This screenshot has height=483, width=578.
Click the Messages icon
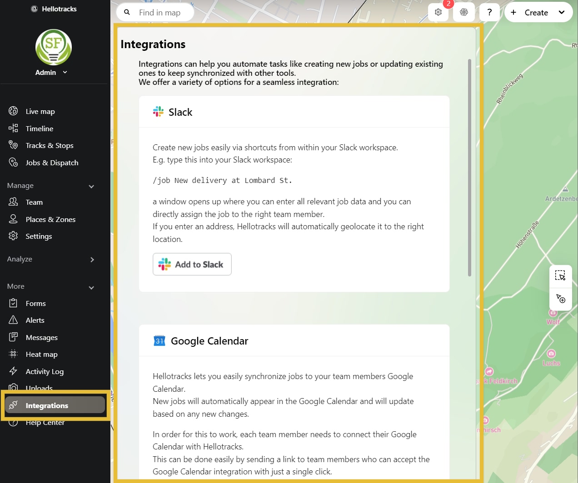tap(13, 337)
